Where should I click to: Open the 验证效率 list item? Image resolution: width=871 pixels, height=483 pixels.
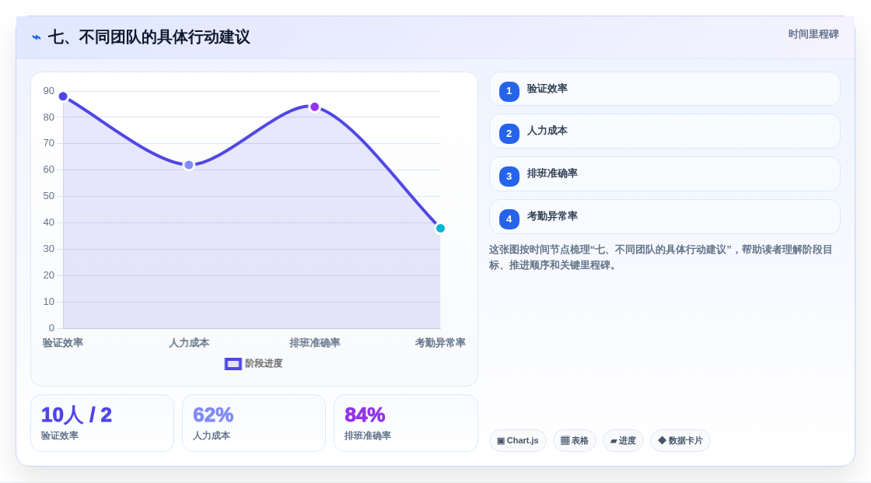(x=664, y=89)
